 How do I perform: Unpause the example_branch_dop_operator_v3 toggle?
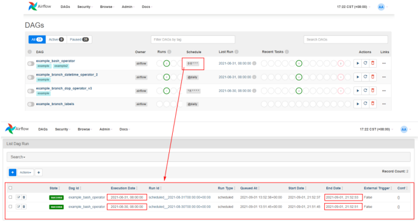pyautogui.click(x=31, y=91)
